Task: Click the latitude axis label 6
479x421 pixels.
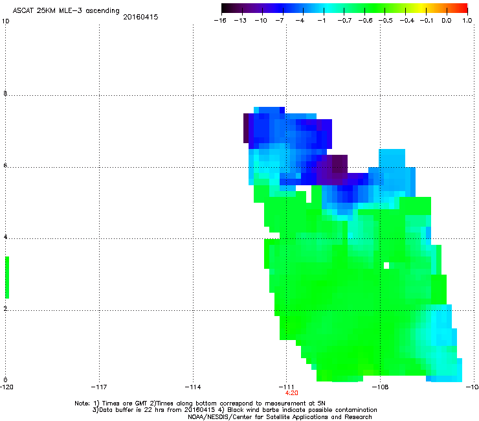Action: click(5, 165)
